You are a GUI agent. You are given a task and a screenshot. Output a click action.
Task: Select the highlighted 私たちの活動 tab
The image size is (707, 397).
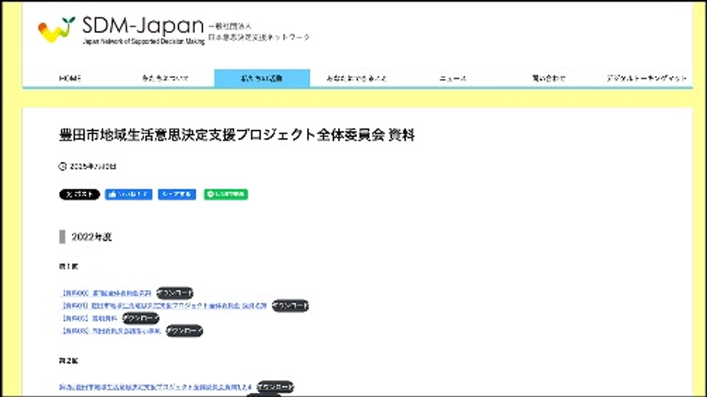point(263,77)
